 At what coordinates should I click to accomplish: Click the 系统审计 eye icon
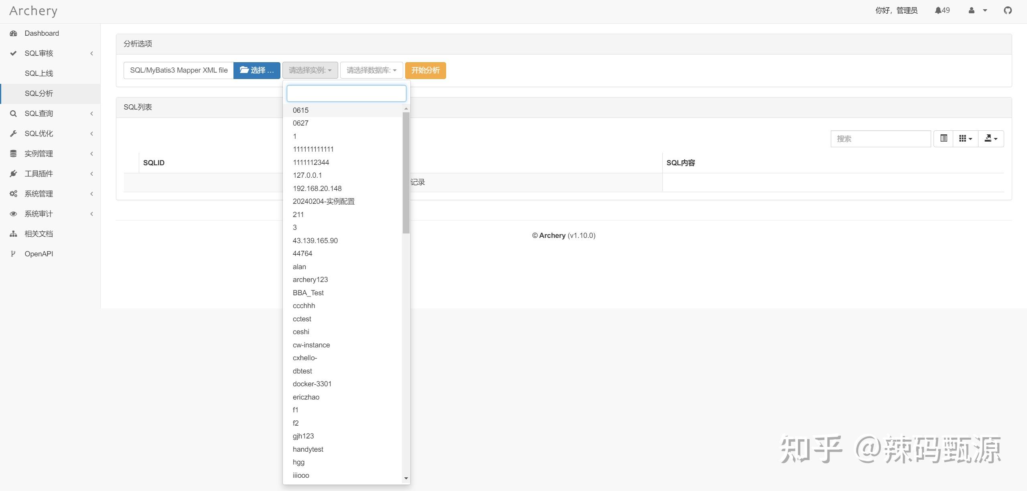click(13, 214)
